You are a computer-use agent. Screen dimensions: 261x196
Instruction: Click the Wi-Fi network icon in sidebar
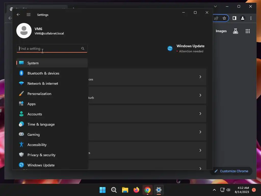tap(21, 83)
